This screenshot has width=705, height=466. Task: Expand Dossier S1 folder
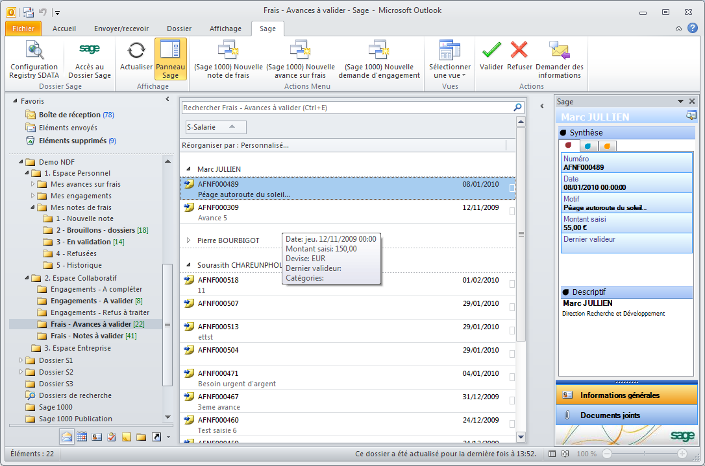pos(21,360)
